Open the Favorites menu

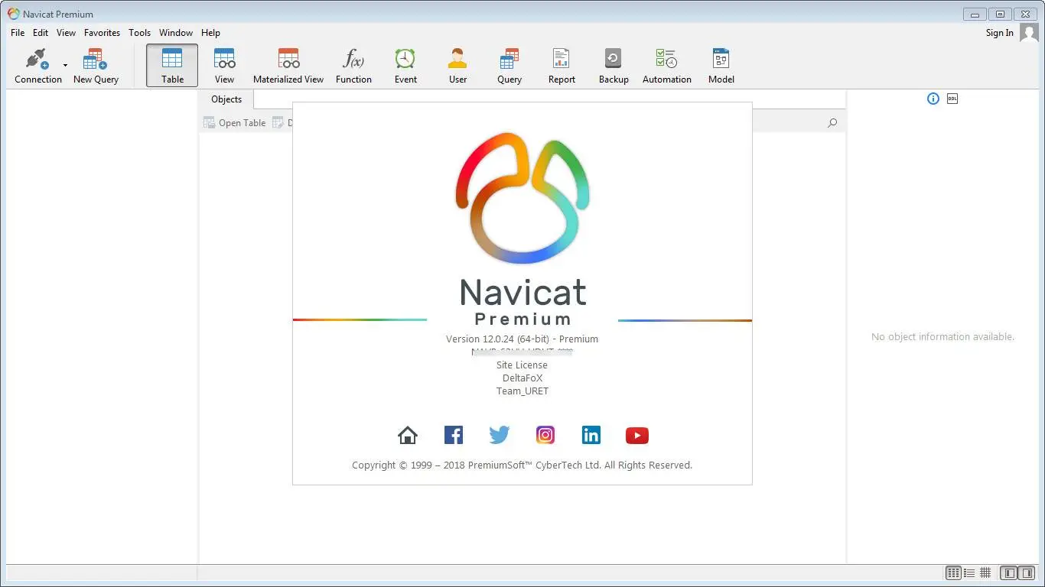(103, 33)
